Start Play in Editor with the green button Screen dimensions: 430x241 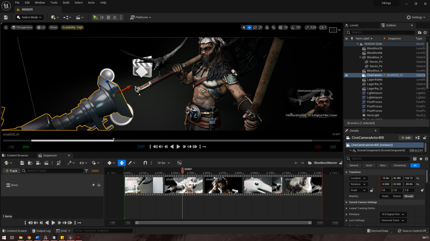tap(95, 17)
